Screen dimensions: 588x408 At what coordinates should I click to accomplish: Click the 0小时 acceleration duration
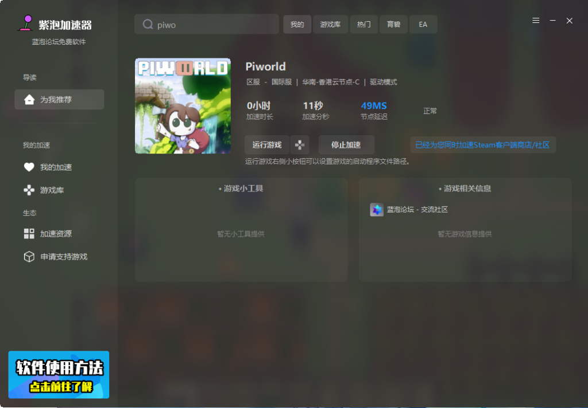(259, 106)
